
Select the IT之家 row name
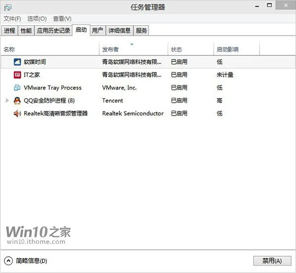click(32, 75)
